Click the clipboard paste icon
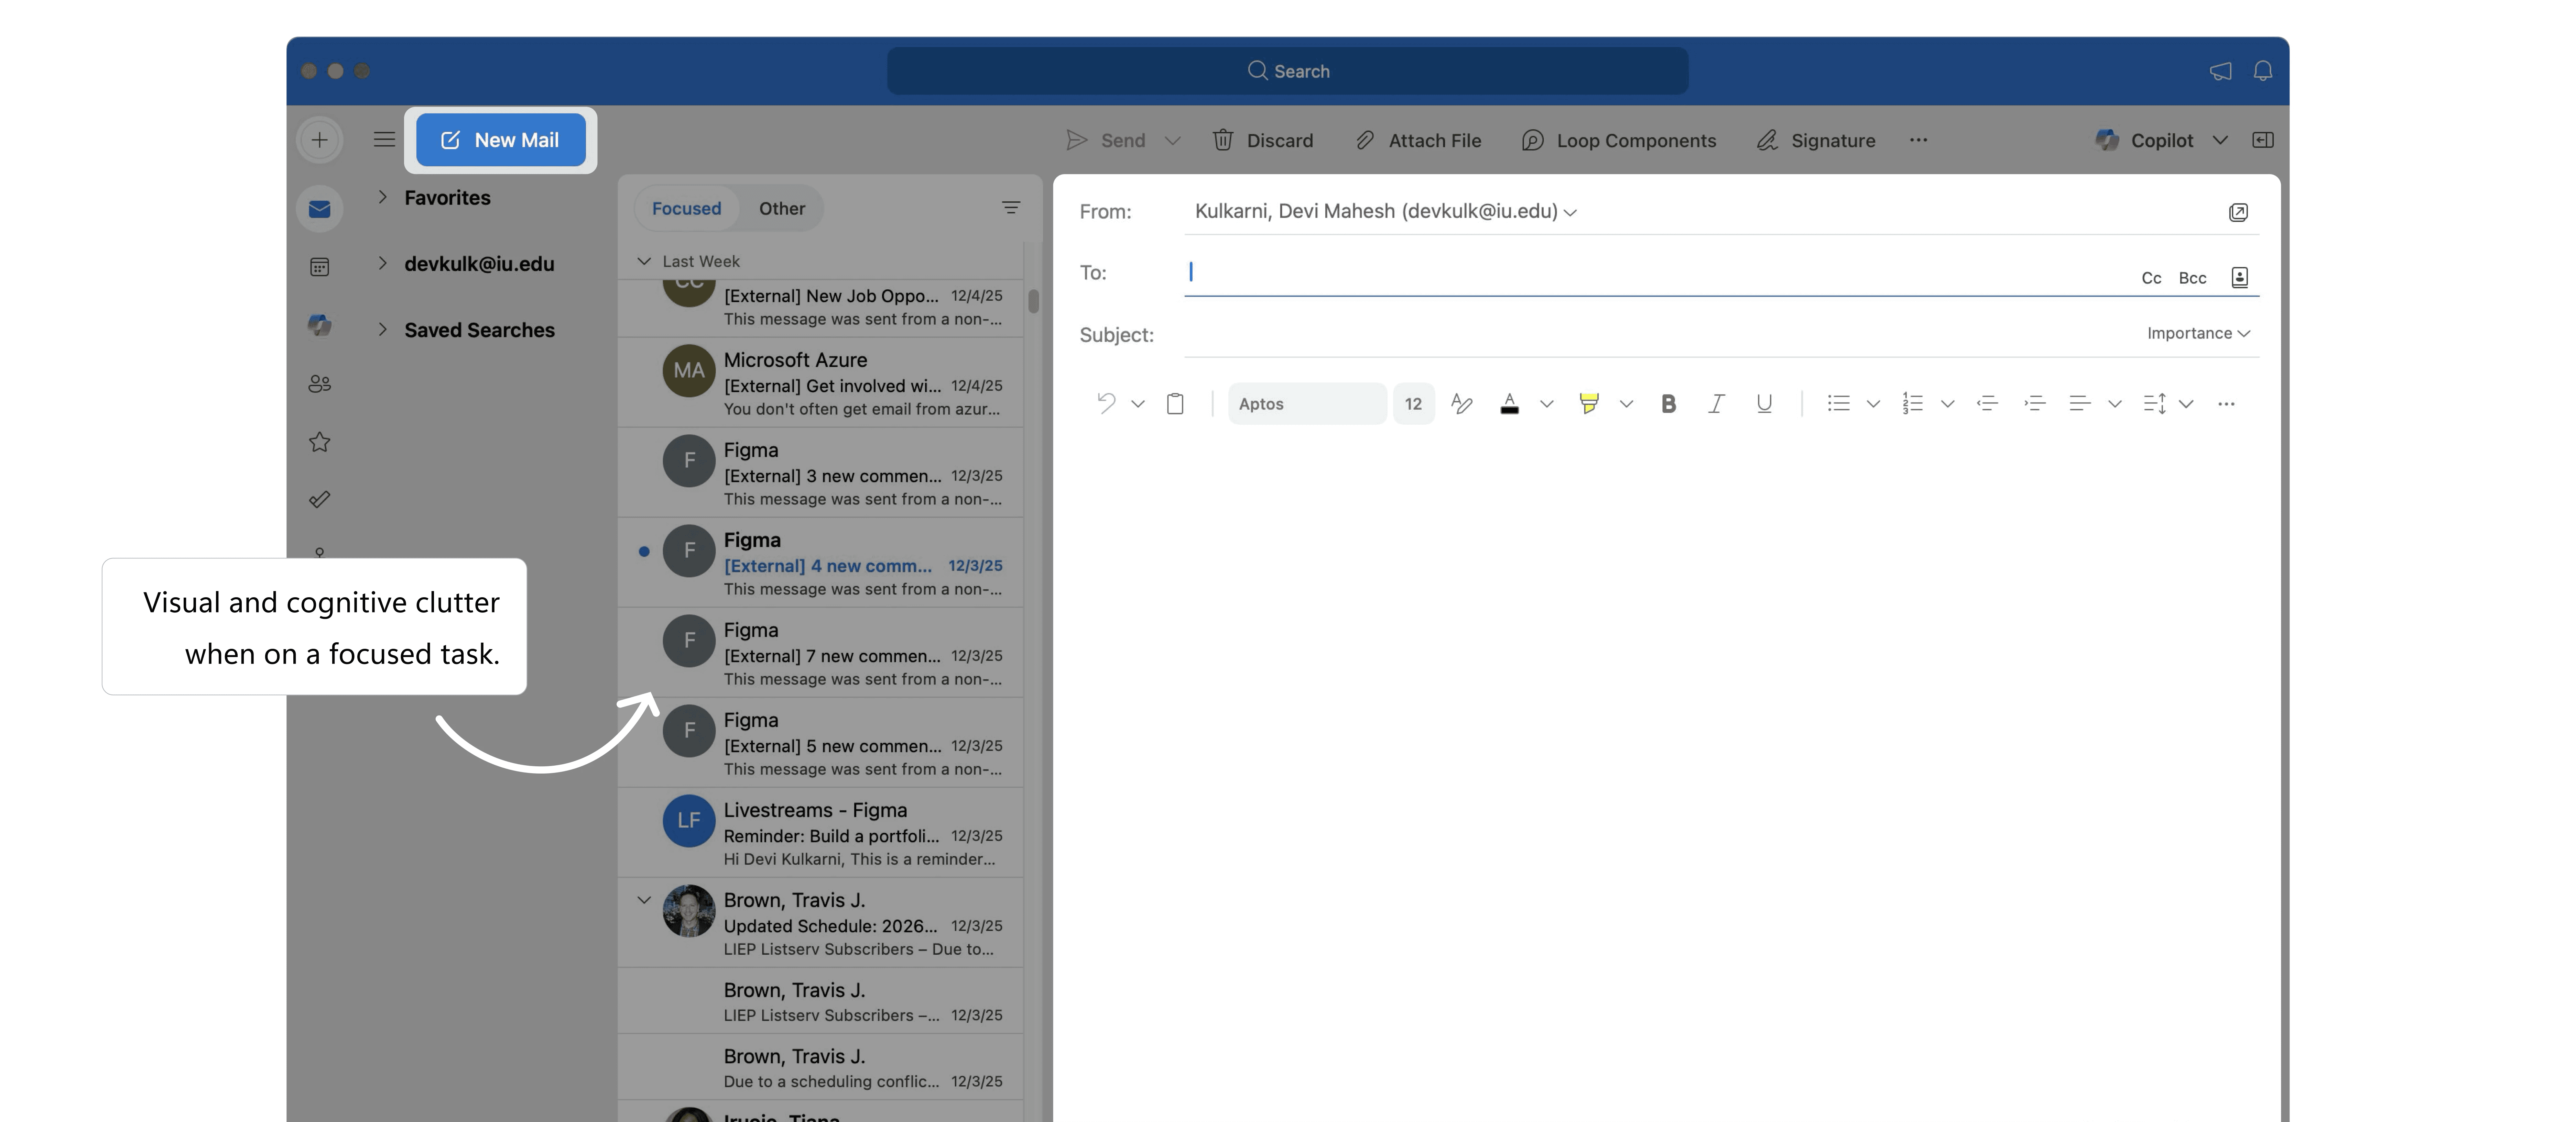Image resolution: width=2576 pixels, height=1122 pixels. (1175, 404)
